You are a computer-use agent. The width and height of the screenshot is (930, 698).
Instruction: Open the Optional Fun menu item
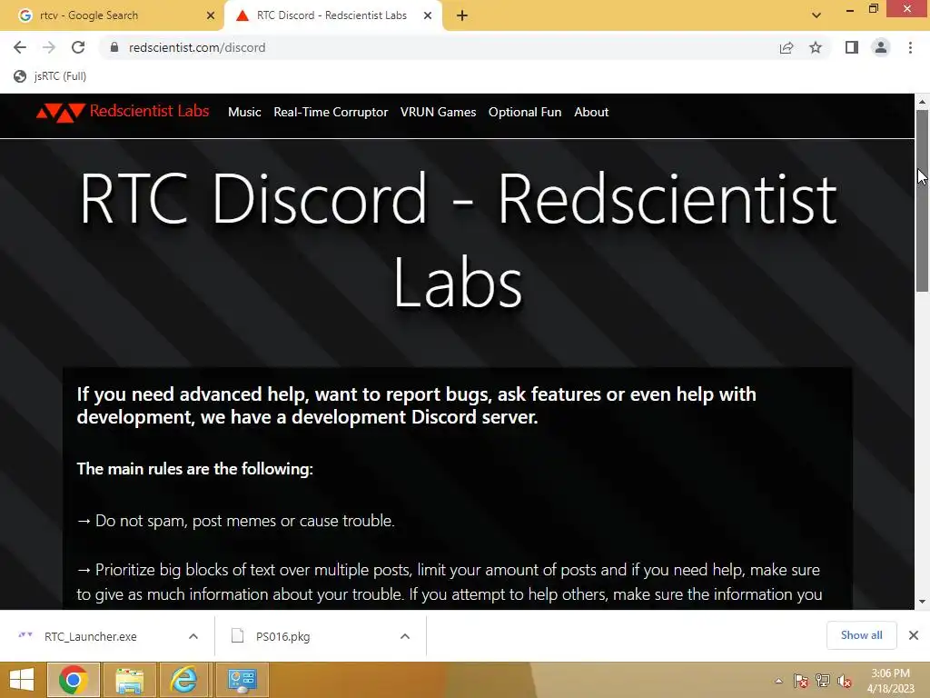pos(525,112)
